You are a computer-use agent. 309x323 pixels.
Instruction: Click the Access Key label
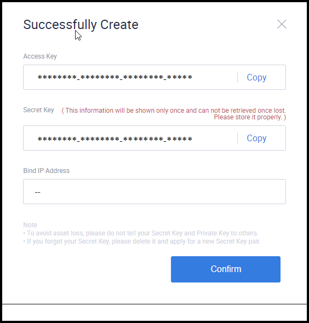pos(40,56)
